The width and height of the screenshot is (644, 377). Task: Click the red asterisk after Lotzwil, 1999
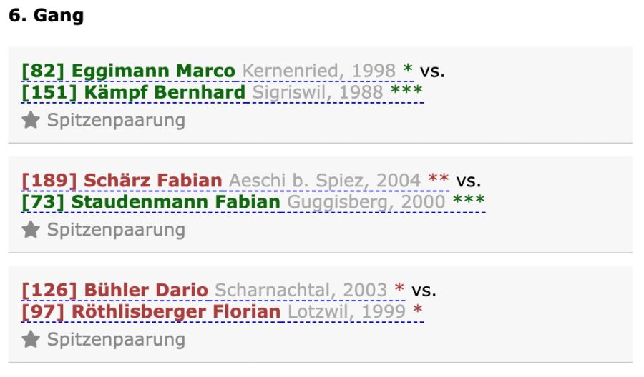[418, 309]
